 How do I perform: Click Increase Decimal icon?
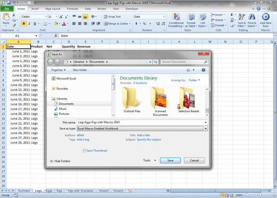click(158, 23)
